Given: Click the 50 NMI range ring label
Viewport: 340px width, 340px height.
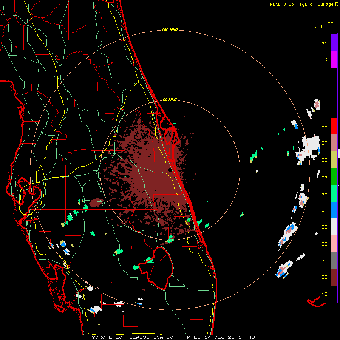Looking at the screenshot, I should click(170, 100).
